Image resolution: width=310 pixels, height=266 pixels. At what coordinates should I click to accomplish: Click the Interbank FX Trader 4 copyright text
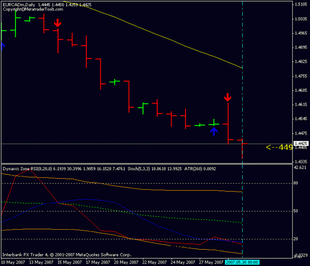pyautogui.click(x=67, y=255)
